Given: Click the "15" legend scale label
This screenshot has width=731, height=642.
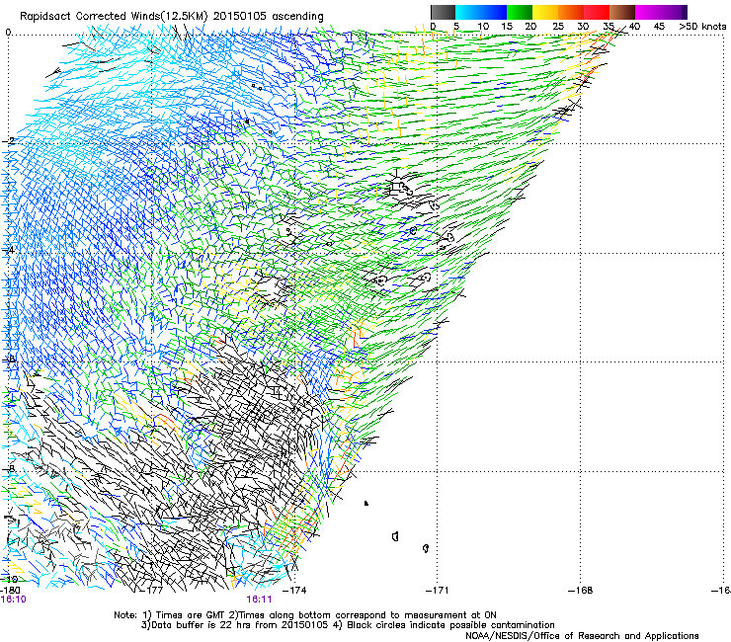Looking at the screenshot, I should (x=507, y=27).
